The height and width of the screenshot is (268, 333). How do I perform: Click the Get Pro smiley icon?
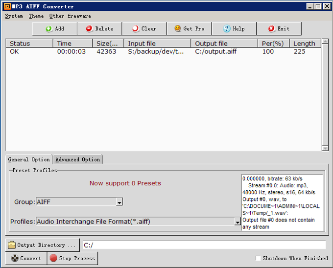click(178, 28)
